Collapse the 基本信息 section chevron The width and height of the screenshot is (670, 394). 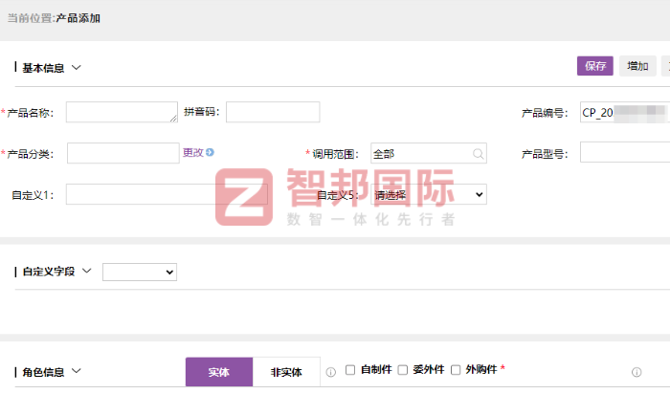pos(77,68)
